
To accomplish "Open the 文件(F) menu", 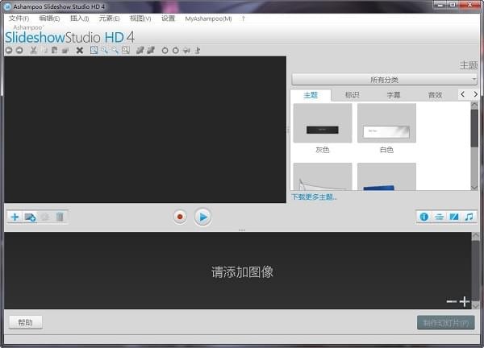I will [x=19, y=19].
